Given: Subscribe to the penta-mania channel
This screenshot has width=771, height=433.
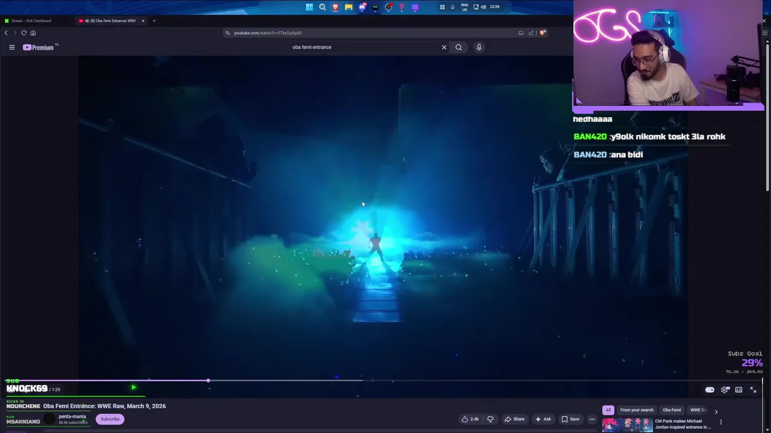Looking at the screenshot, I should [110, 419].
